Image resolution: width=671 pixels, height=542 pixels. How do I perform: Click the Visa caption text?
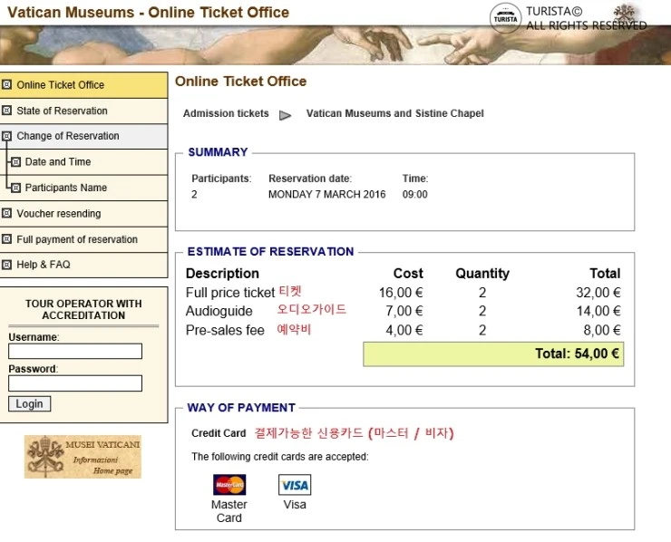pyautogui.click(x=295, y=505)
